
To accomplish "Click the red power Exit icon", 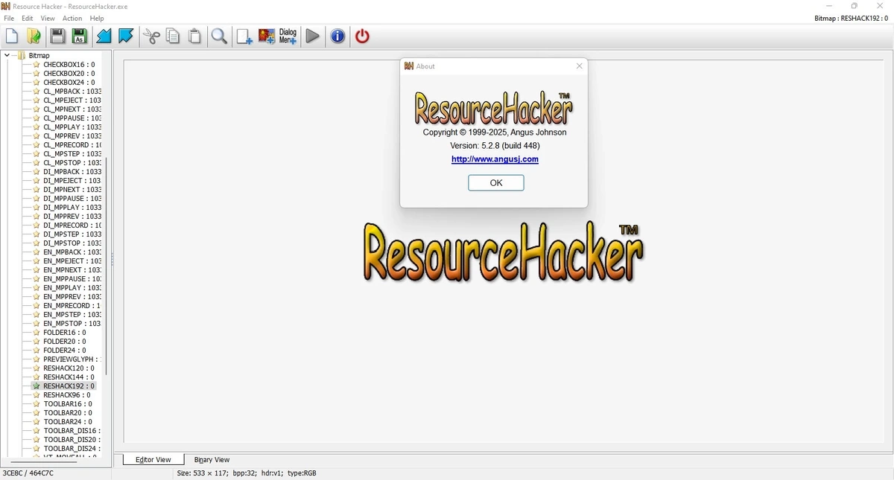I will click(362, 36).
